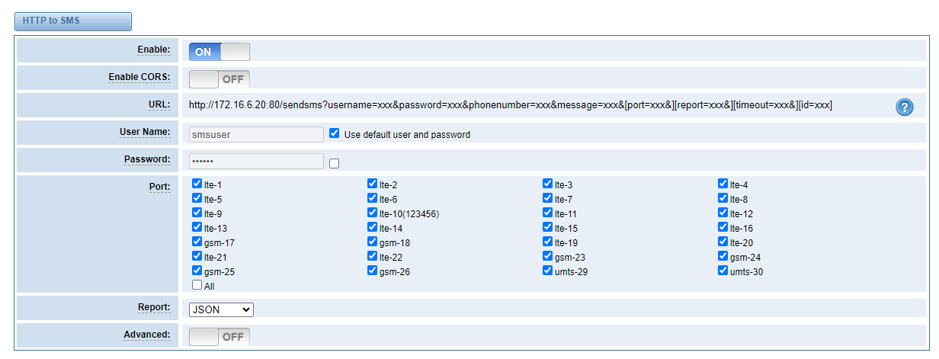Uncheck the lte-14 port checkbox
The height and width of the screenshot is (359, 939).
click(x=372, y=227)
